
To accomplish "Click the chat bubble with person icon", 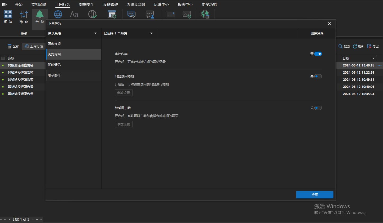I will click(x=150, y=14).
